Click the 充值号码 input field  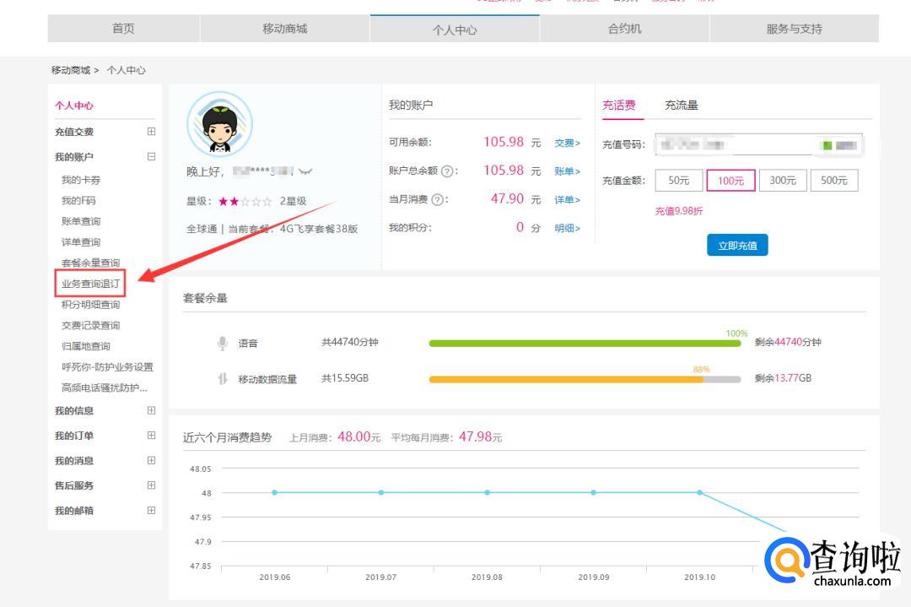(x=759, y=144)
